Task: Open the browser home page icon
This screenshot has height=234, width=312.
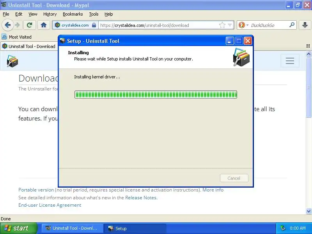Action: pos(44,25)
